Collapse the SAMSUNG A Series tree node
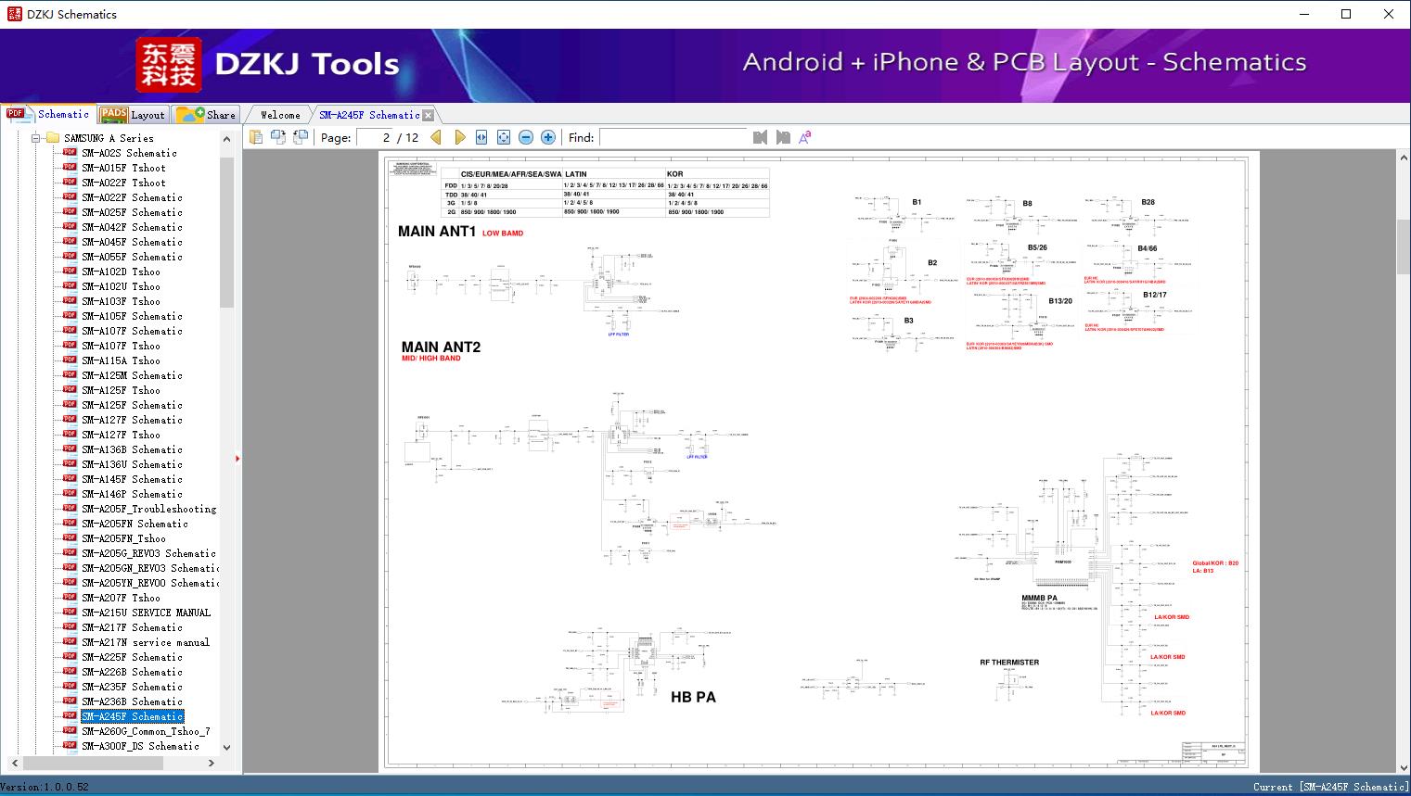This screenshot has height=796, width=1411. [x=36, y=138]
